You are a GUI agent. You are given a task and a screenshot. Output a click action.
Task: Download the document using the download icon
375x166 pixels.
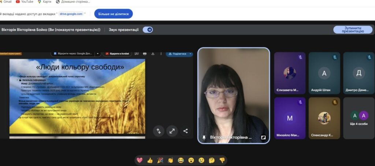pyautogui.click(x=153, y=54)
